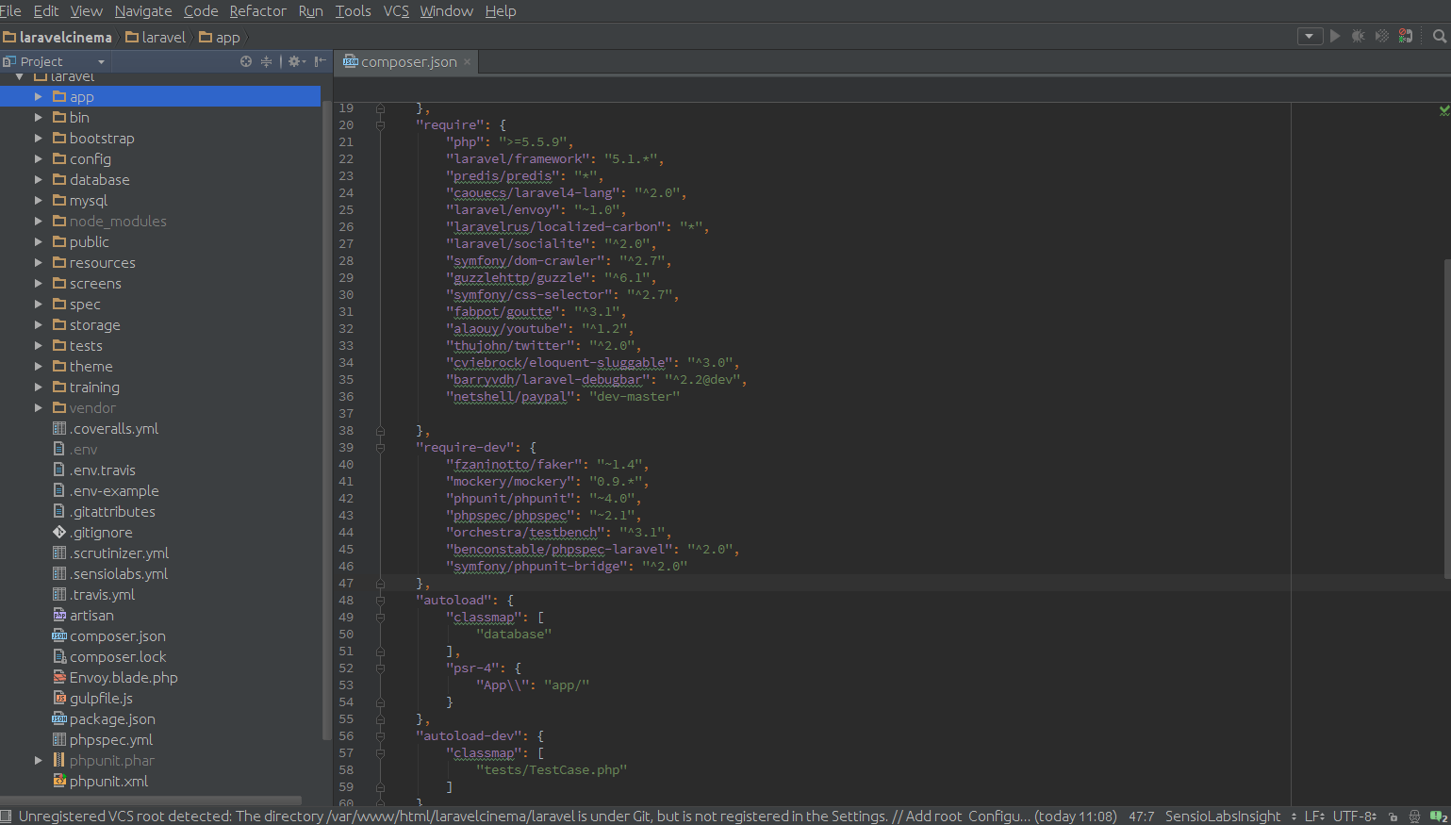Screen dimensions: 1451x825
Task: Select the storage folder
Action: (86, 325)
